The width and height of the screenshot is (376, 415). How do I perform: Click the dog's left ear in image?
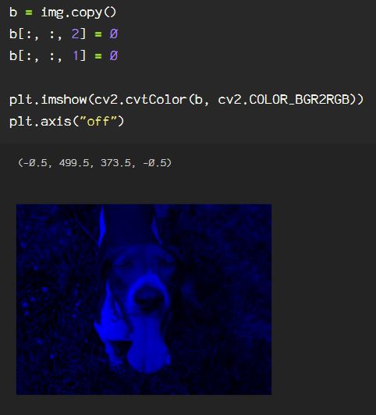102,227
